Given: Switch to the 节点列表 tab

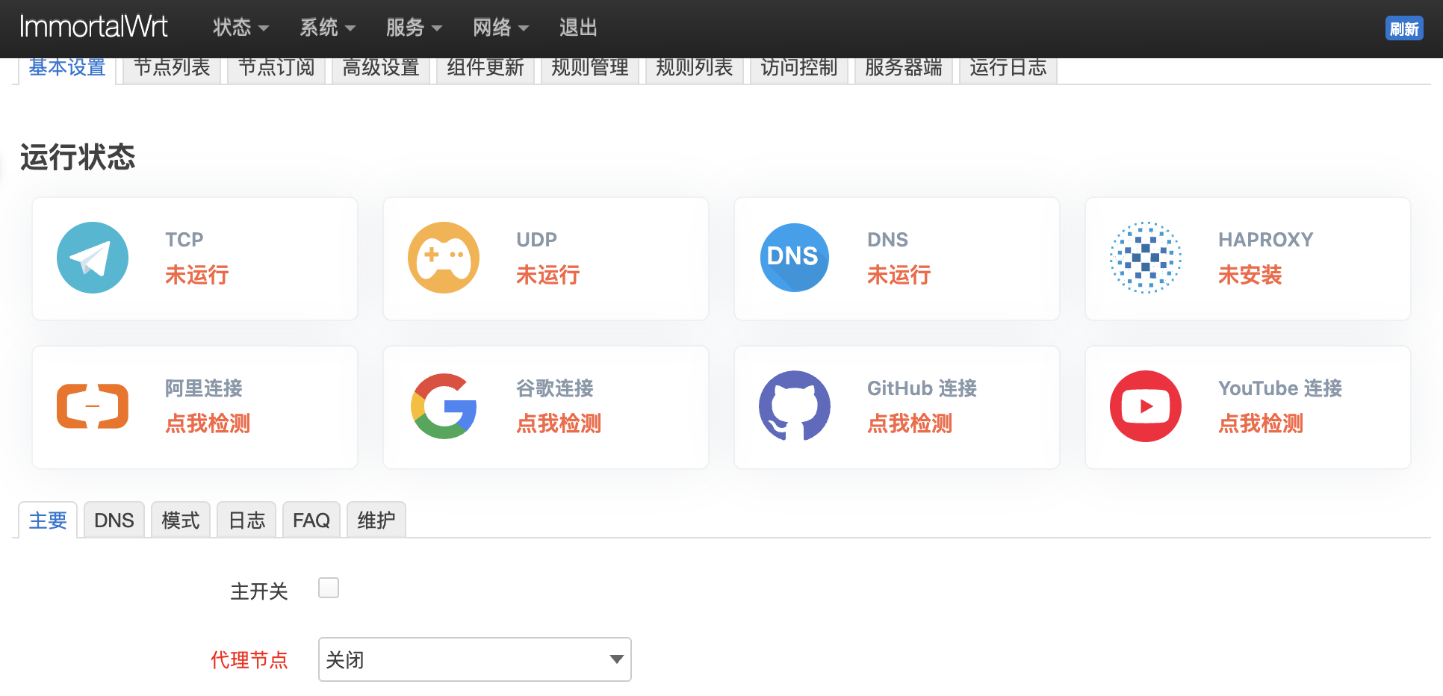Looking at the screenshot, I should click(x=172, y=69).
